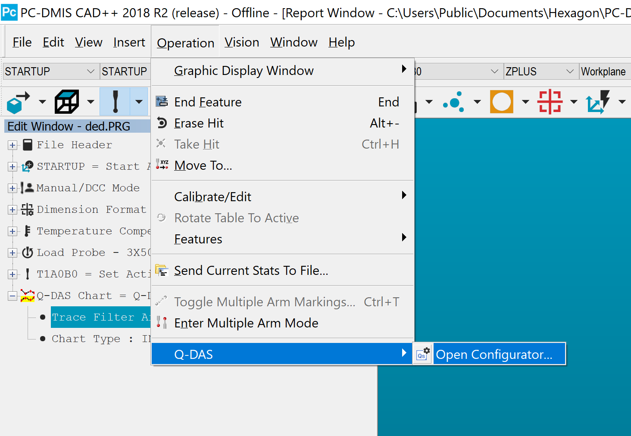631x436 pixels.
Task: Expand the probe tool dropdown arrow
Action: point(139,102)
